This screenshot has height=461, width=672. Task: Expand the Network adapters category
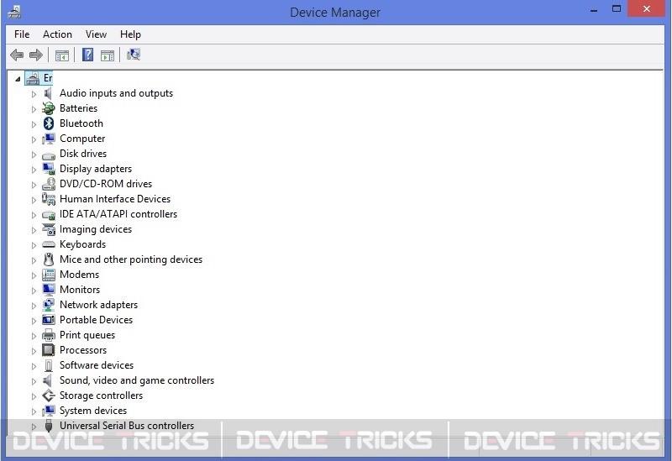(34, 306)
